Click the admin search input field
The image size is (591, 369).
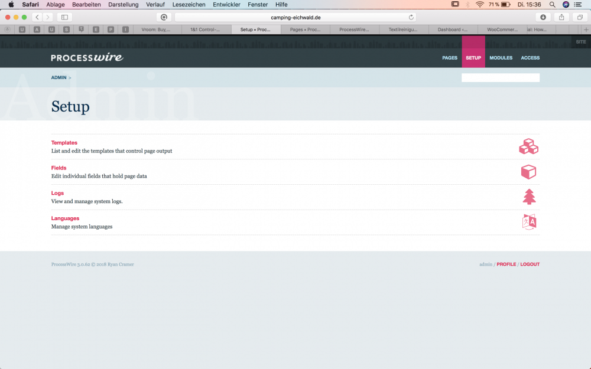pyautogui.click(x=500, y=77)
